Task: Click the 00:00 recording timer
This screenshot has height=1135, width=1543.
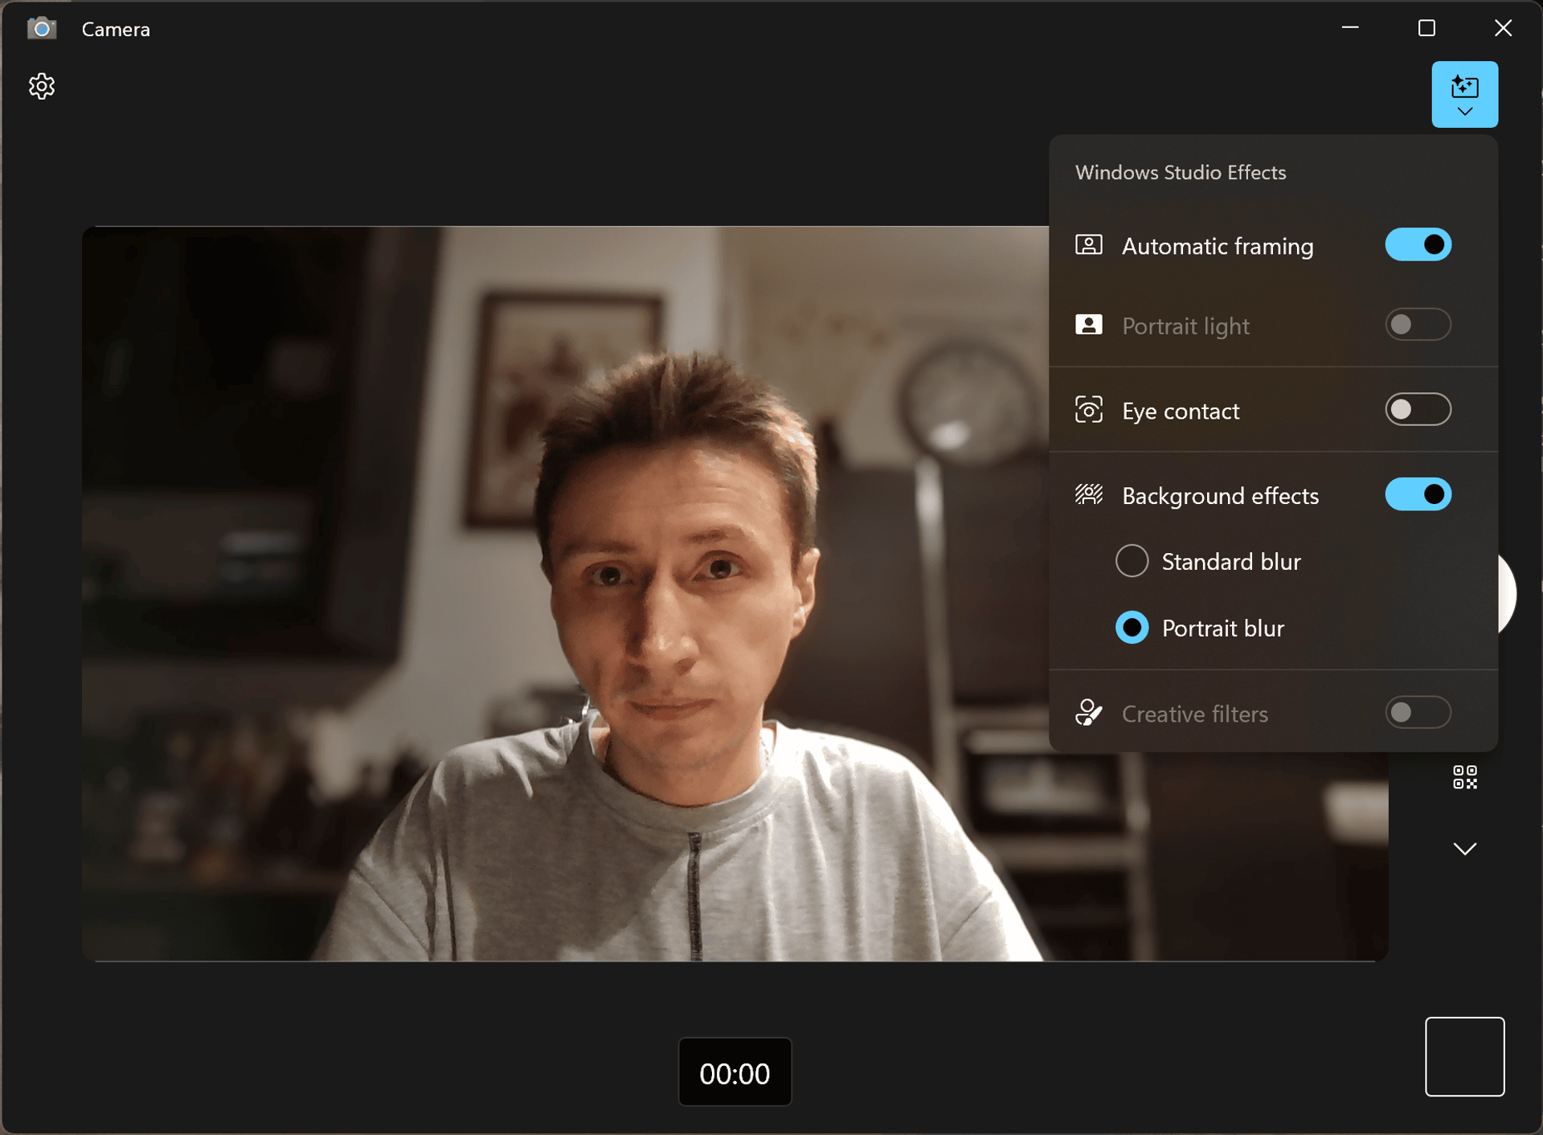Action: 735,1072
